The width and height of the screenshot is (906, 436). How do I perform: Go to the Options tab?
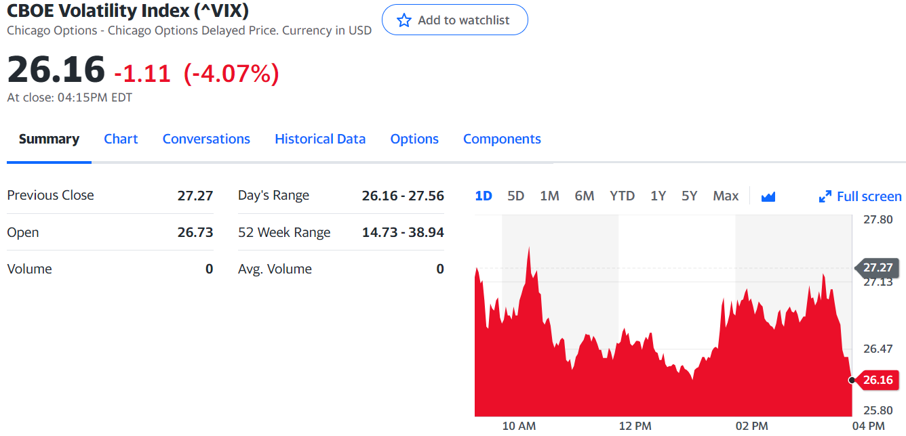414,139
